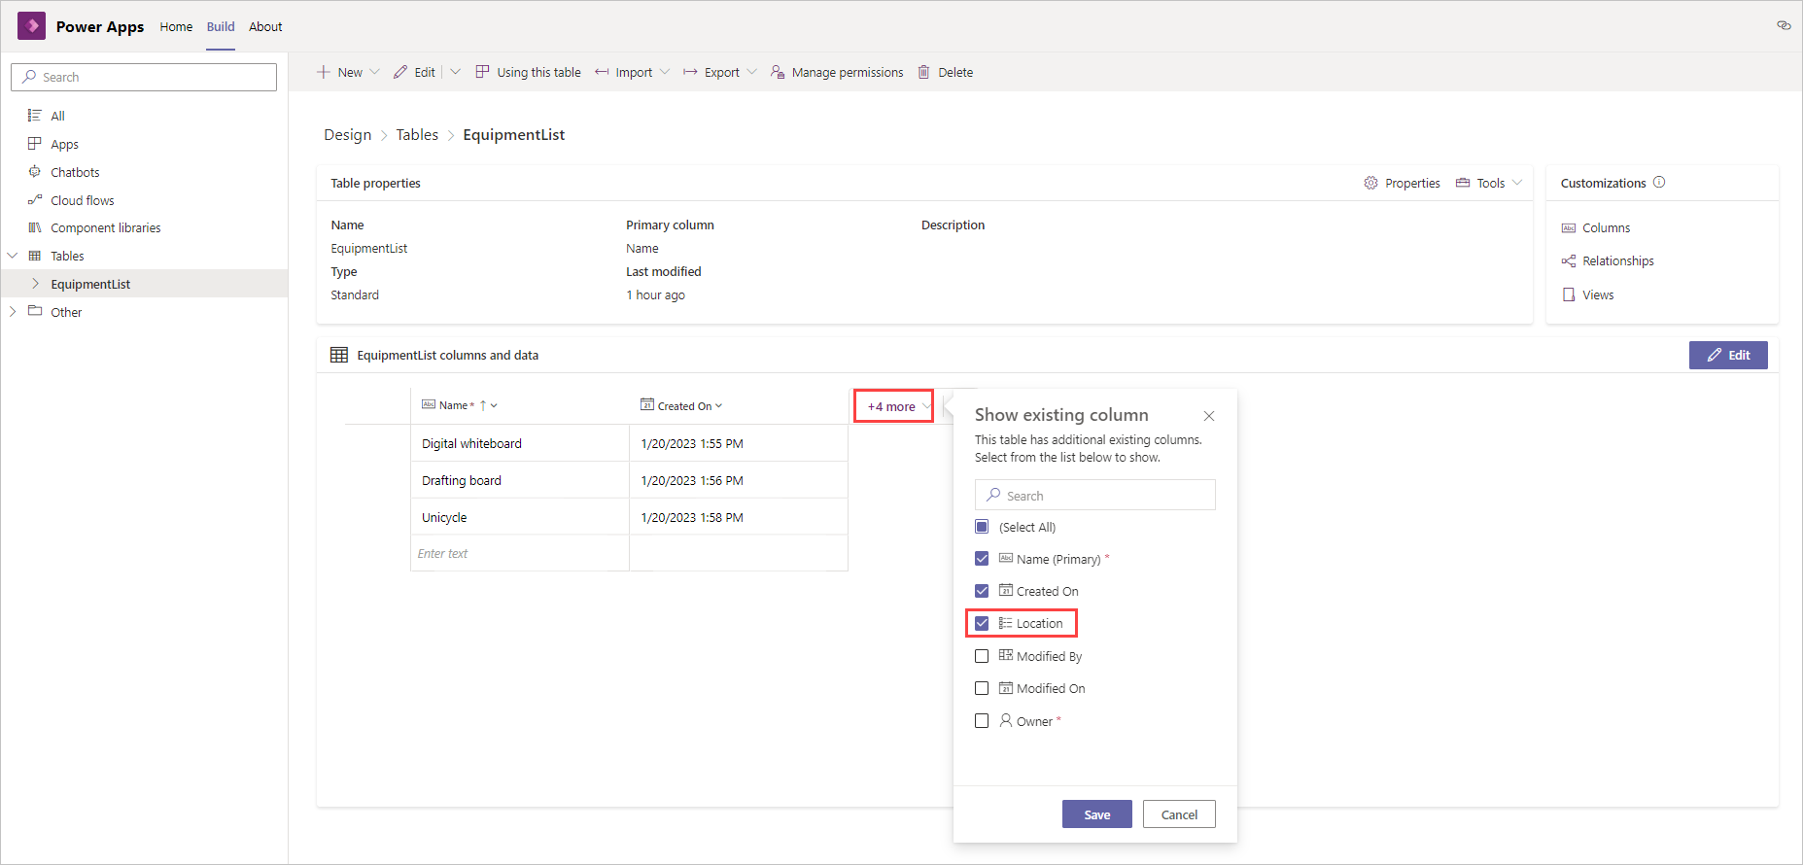Click the Customizations info icon

pos(1659,182)
